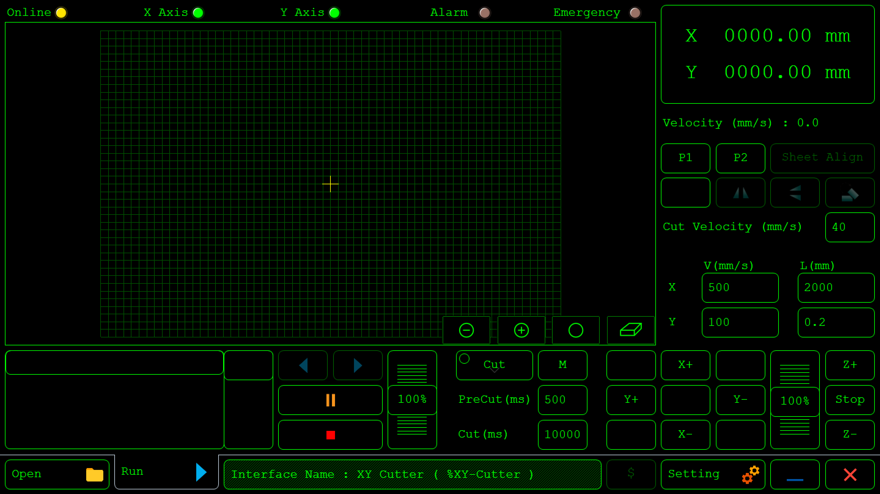Step to previous with left arrow
Screen dimensions: 880x494
tap(303, 365)
